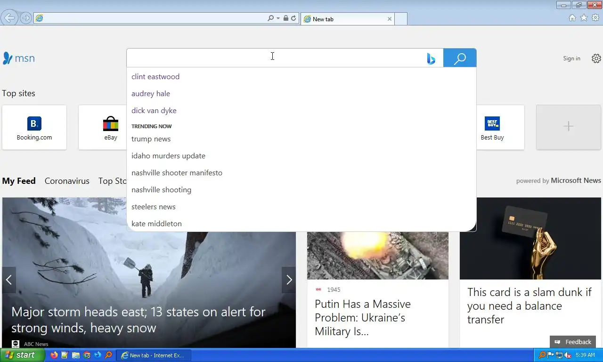Viewport: 603px width, 362px height.
Task: Click powered by Microsoft News link
Action: [558, 181]
